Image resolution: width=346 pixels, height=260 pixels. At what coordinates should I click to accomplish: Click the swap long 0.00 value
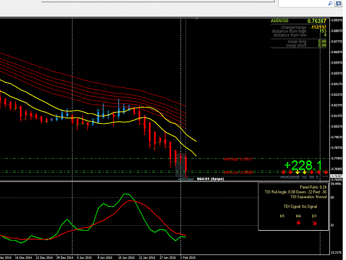click(x=322, y=41)
